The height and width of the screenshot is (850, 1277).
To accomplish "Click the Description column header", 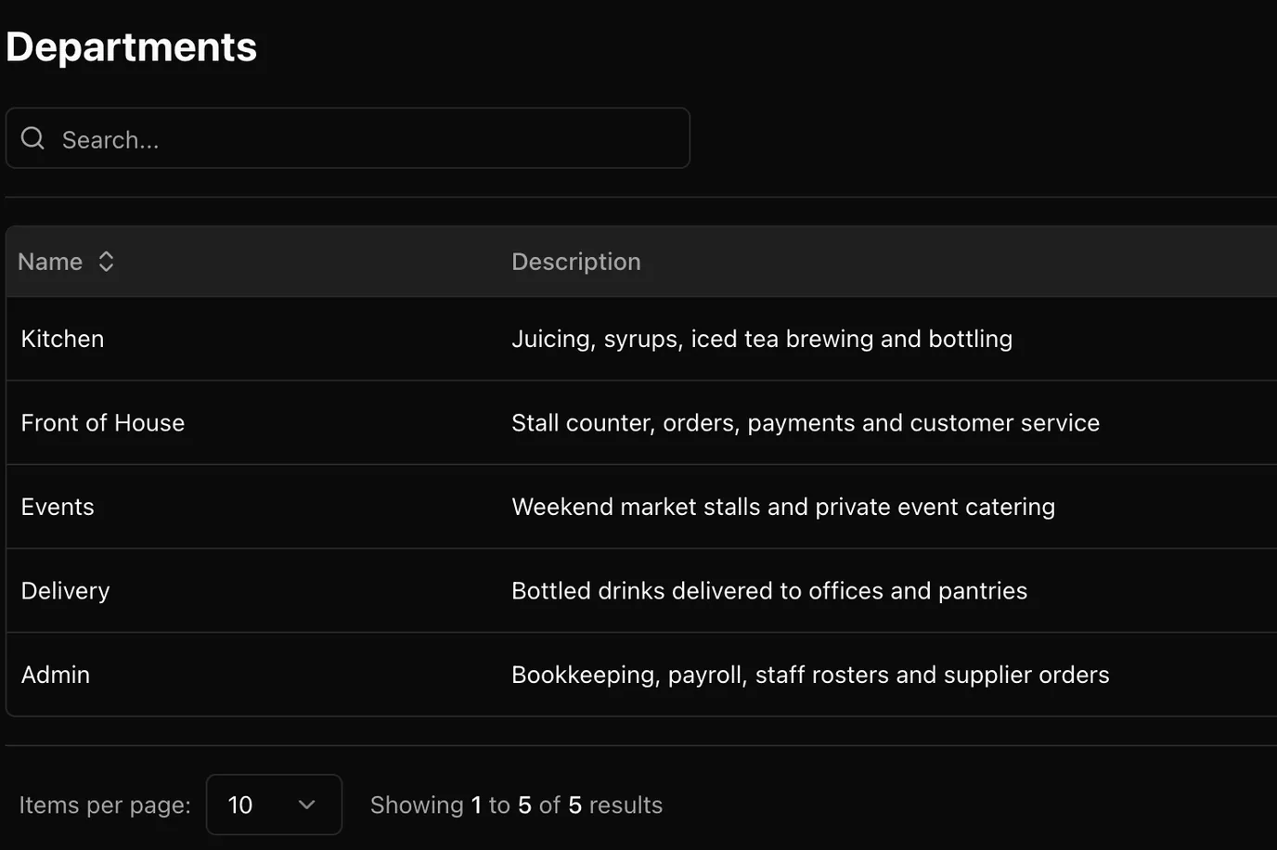I will (x=575, y=262).
